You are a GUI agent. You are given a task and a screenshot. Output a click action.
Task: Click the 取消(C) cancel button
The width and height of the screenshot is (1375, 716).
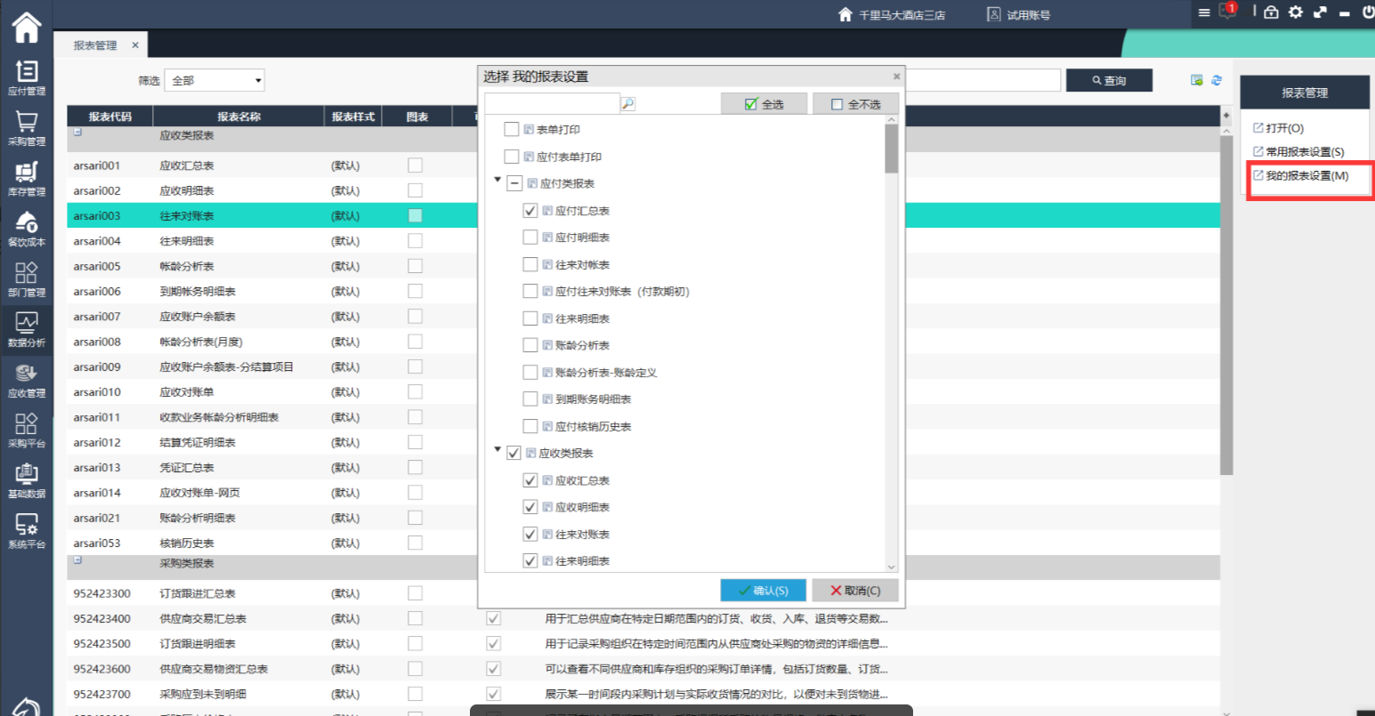[854, 591]
